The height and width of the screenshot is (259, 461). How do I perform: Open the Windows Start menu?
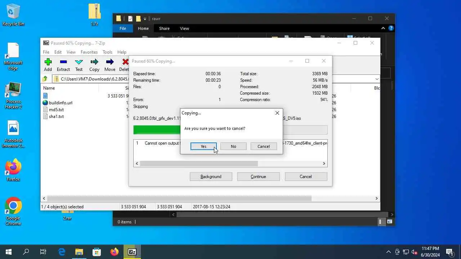pos(9,252)
